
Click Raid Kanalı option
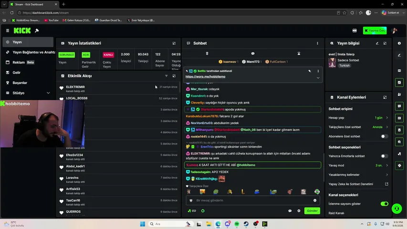[x=336, y=213]
